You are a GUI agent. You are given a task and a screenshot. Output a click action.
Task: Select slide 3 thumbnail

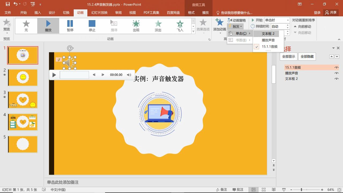coord(23,100)
